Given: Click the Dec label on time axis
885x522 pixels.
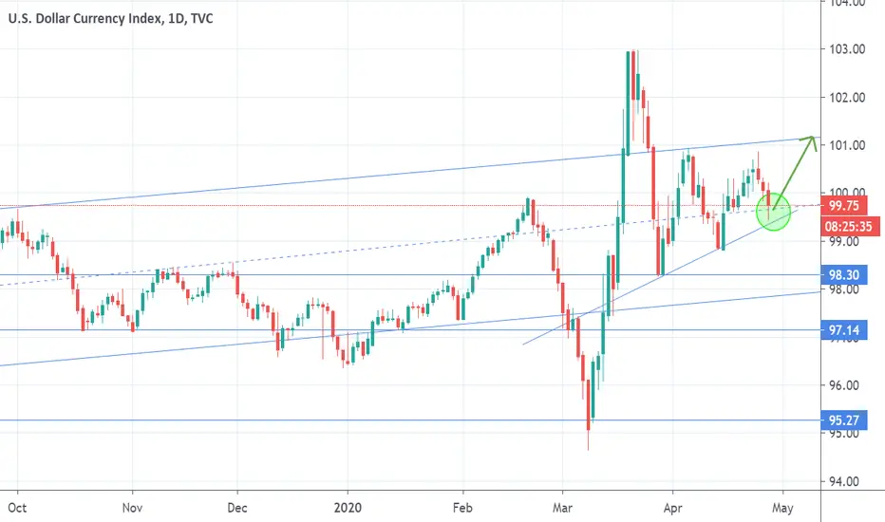Looking at the screenshot, I should point(237,508).
